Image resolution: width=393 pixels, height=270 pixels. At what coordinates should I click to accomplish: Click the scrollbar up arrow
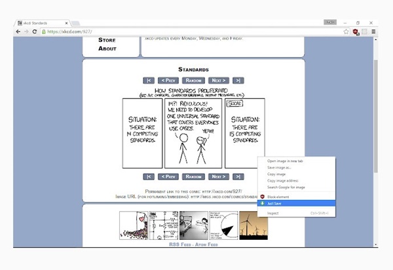[375, 39]
